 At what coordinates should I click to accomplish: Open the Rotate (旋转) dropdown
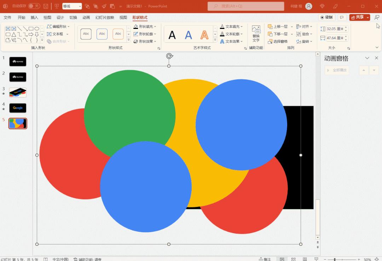(304, 42)
